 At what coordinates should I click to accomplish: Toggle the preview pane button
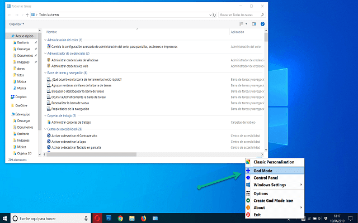point(254,24)
